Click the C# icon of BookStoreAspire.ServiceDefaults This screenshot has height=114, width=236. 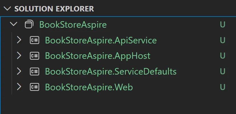click(x=34, y=71)
